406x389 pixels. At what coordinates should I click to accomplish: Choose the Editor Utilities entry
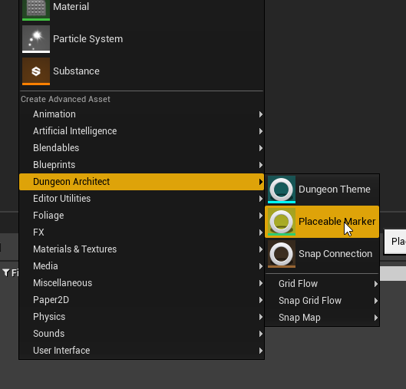(142, 199)
